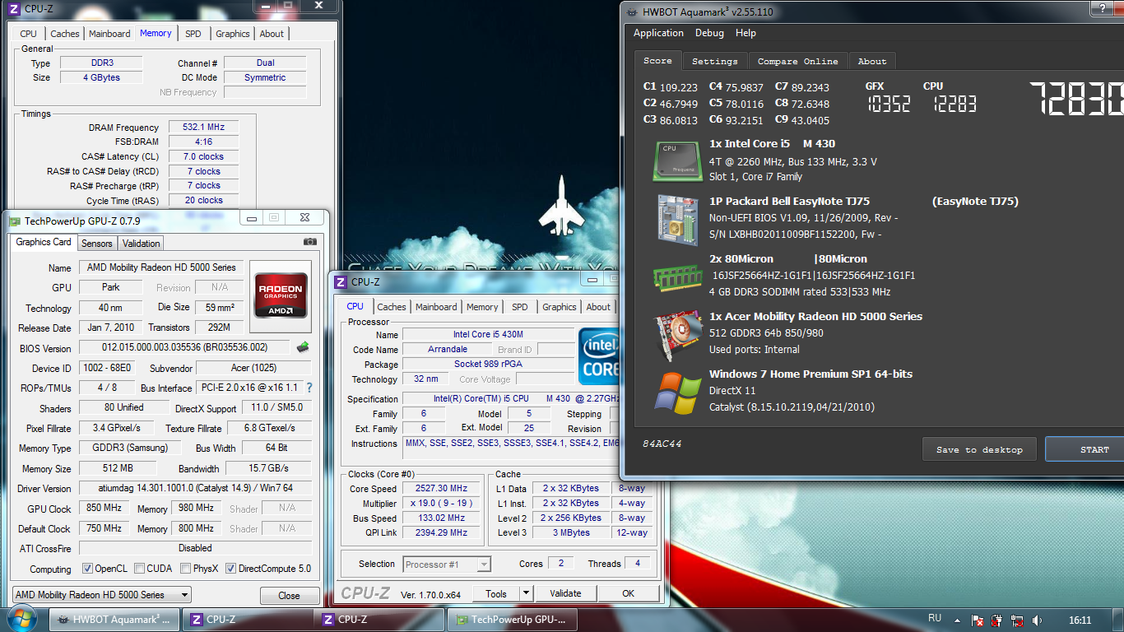This screenshot has width=1124, height=632.
Task: Expand the Tools dropdown arrow in CPU-Z
Action: [x=527, y=593]
